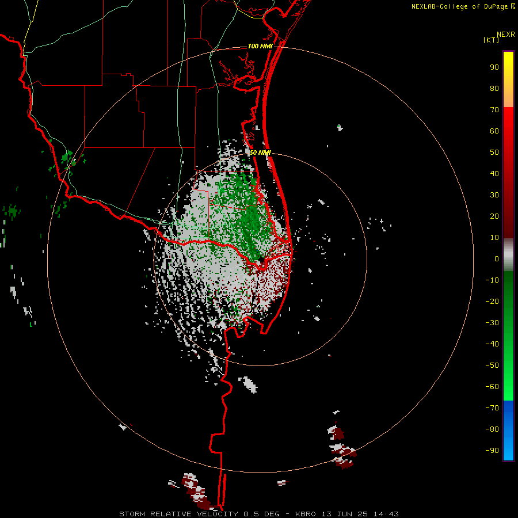Screen dimensions: 518x518
Task: Click the 100 NMI range ring label
Action: 260,46
